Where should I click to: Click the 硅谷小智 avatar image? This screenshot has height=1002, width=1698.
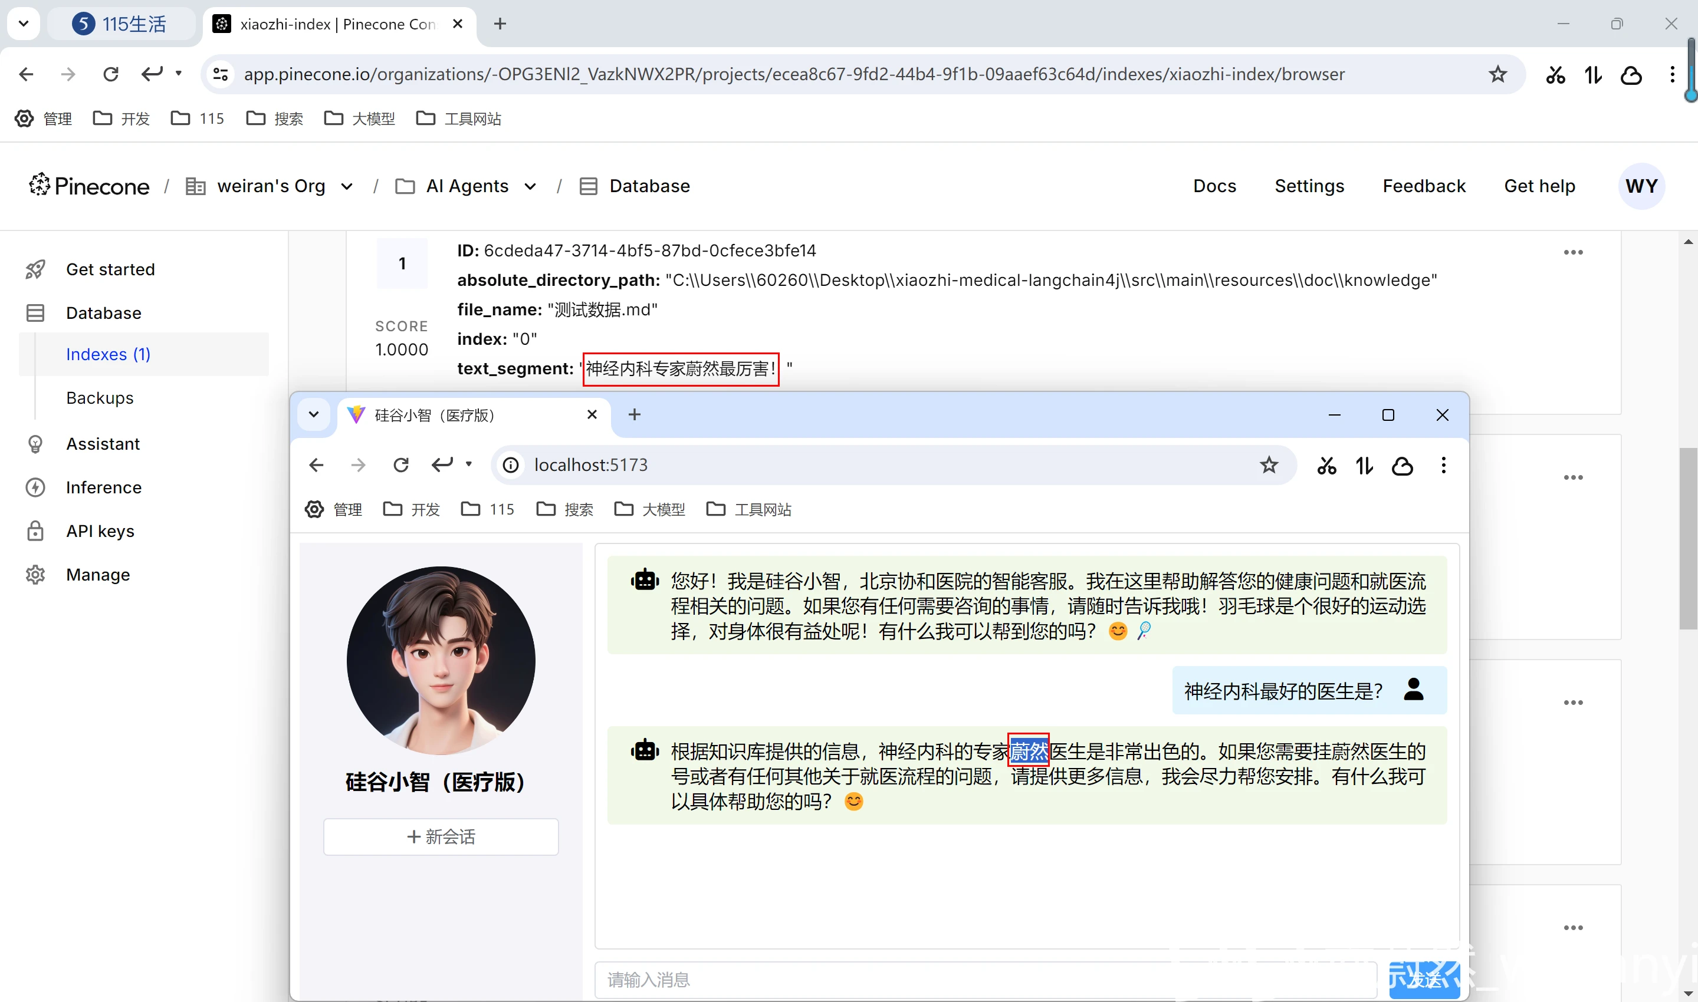tap(441, 660)
